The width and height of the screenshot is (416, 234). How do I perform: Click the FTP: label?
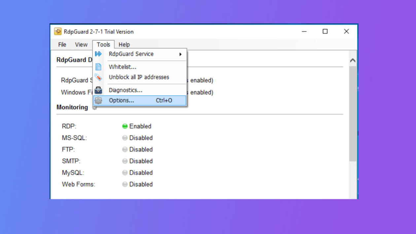click(68, 149)
